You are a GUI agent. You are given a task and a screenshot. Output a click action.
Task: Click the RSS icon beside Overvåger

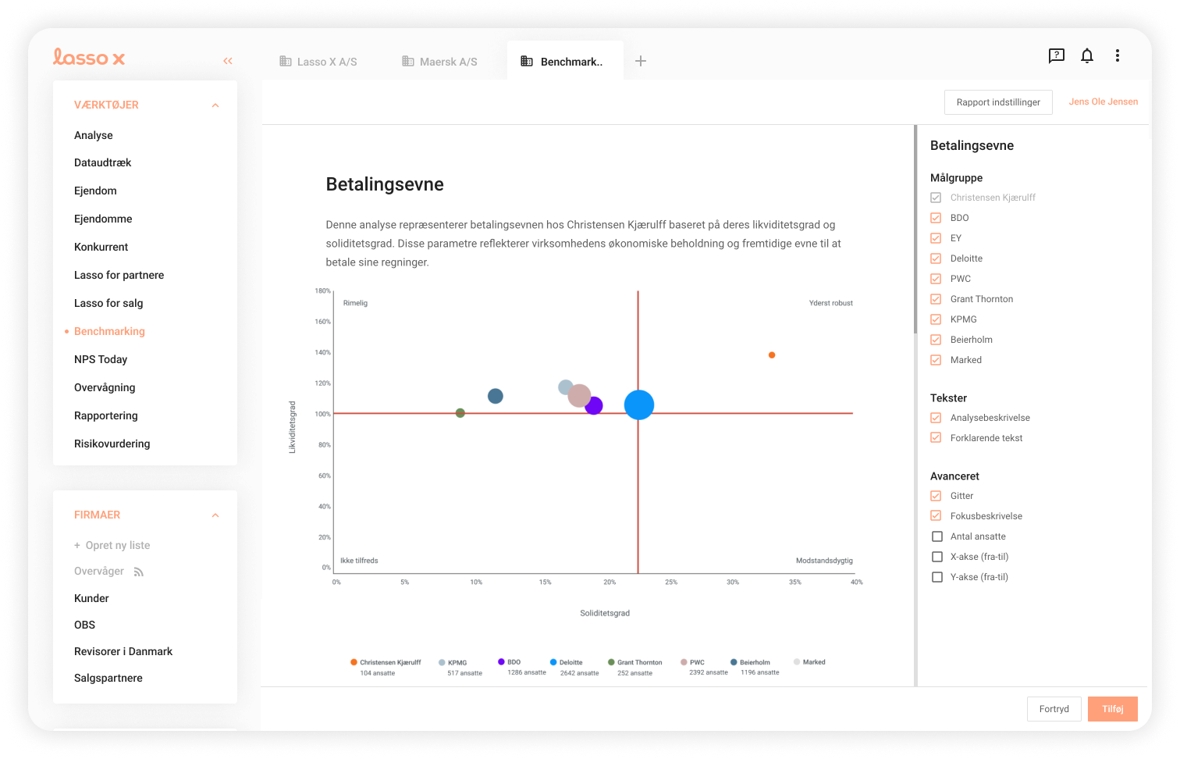[x=139, y=572]
